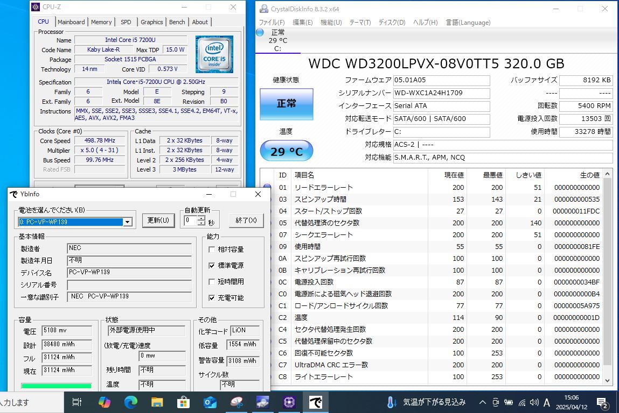Open the weather widget showing 気温が下がる見込み
This screenshot has height=413, width=619.
tap(427, 402)
